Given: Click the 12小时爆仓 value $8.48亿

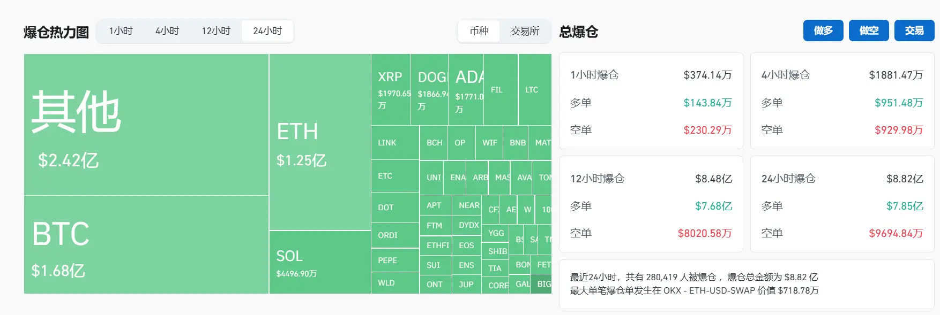Looking at the screenshot, I should point(713,179).
